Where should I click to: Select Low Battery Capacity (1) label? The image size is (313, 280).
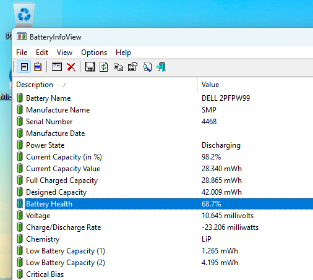(66, 251)
